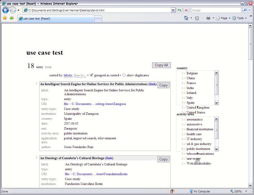Click the Refresh page icon

pyautogui.click(x=179, y=10)
